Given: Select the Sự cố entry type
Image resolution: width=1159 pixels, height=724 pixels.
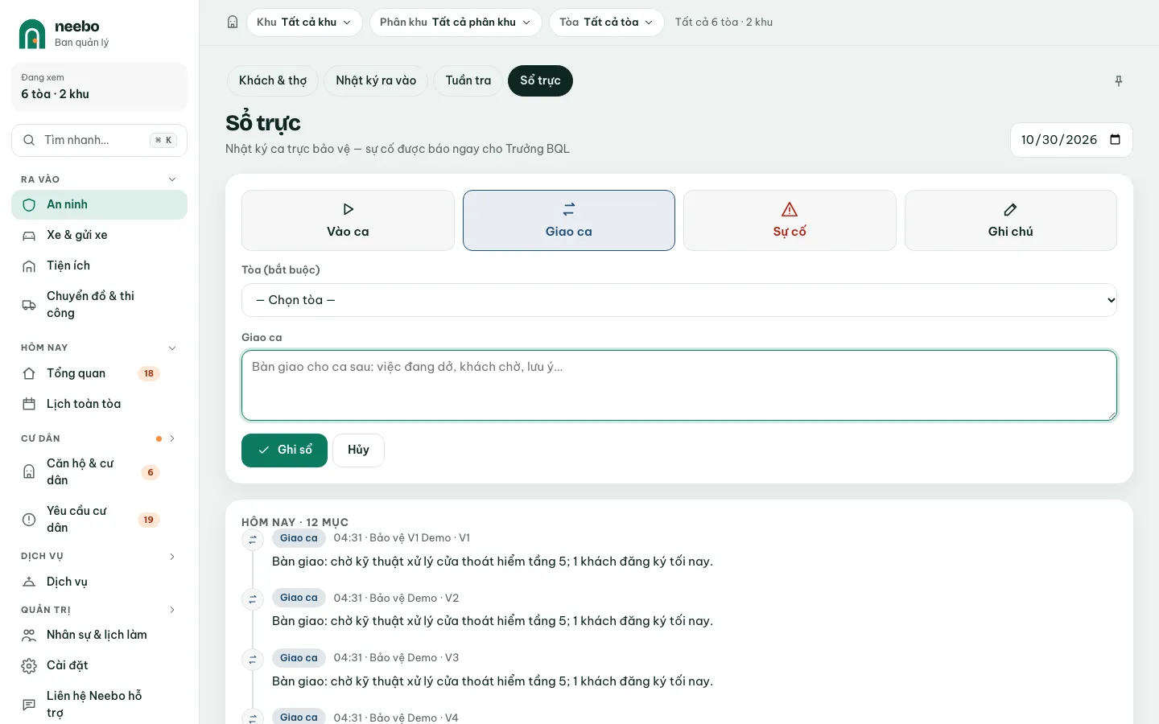Looking at the screenshot, I should 790,220.
